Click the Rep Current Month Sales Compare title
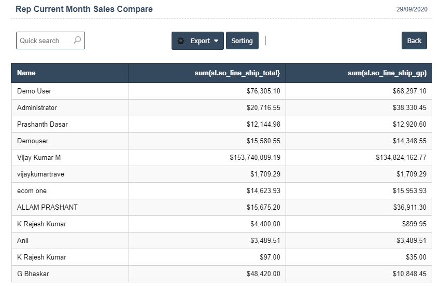 84,9
